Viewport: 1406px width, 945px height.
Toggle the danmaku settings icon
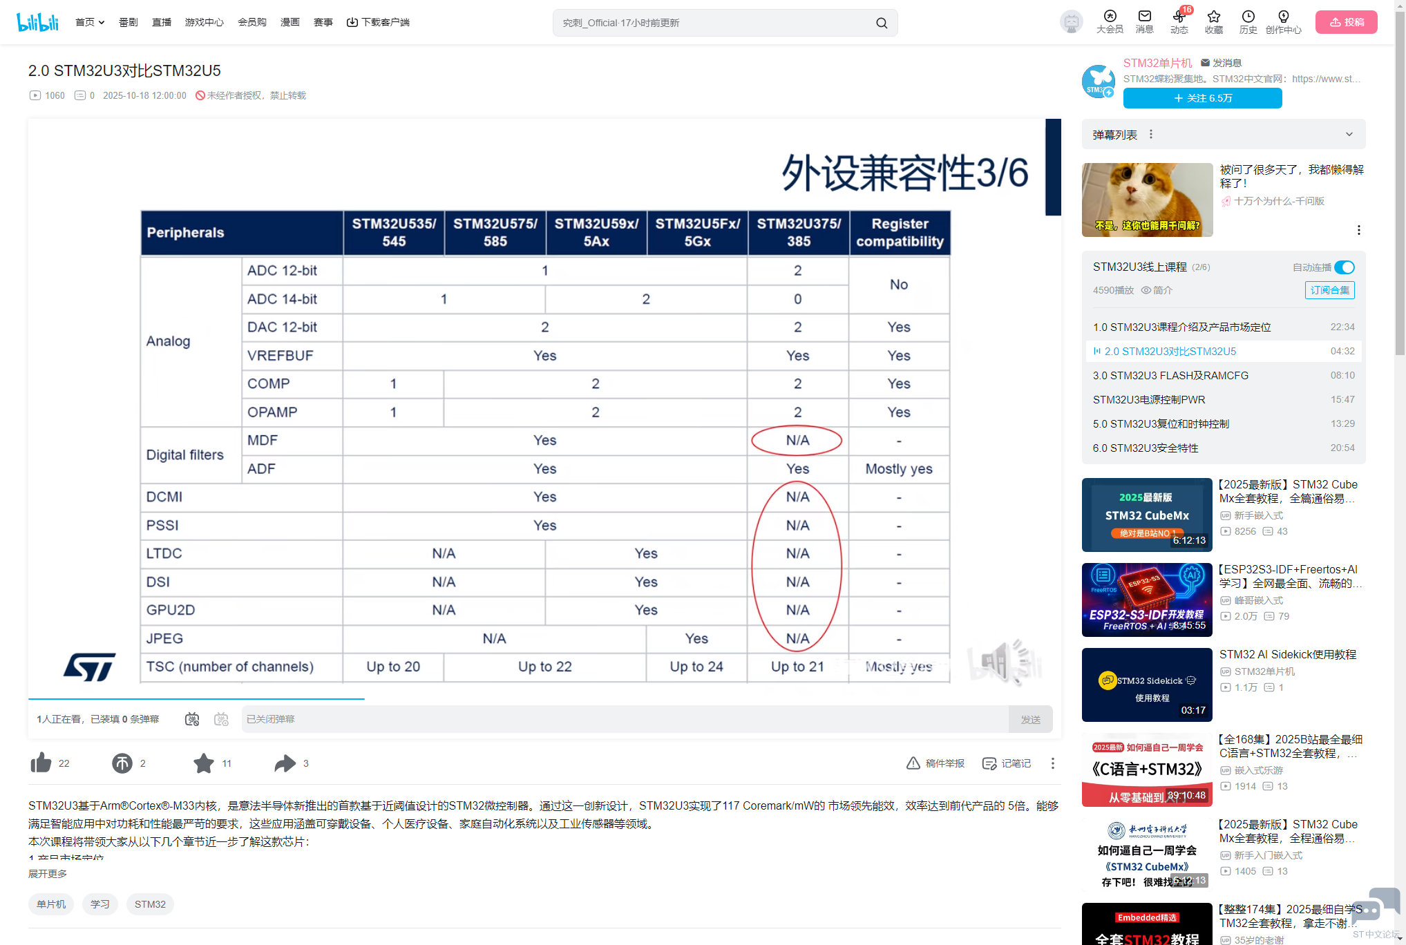(221, 719)
